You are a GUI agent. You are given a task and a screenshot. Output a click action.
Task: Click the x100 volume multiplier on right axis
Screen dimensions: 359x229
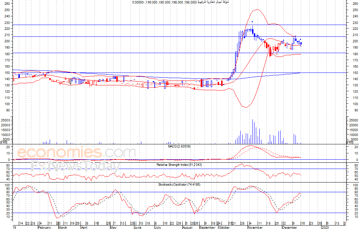point(350,143)
